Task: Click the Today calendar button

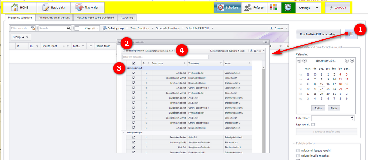Action: pos(318,108)
